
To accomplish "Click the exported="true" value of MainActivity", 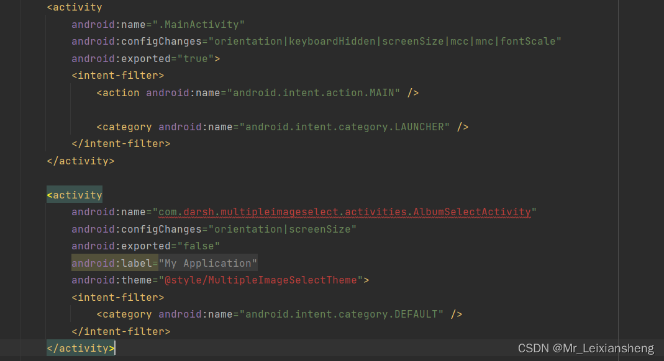I will [x=196, y=58].
